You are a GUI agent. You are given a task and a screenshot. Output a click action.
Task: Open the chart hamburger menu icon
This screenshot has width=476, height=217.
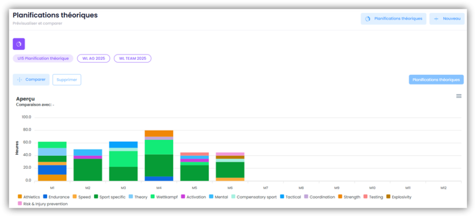[458, 96]
